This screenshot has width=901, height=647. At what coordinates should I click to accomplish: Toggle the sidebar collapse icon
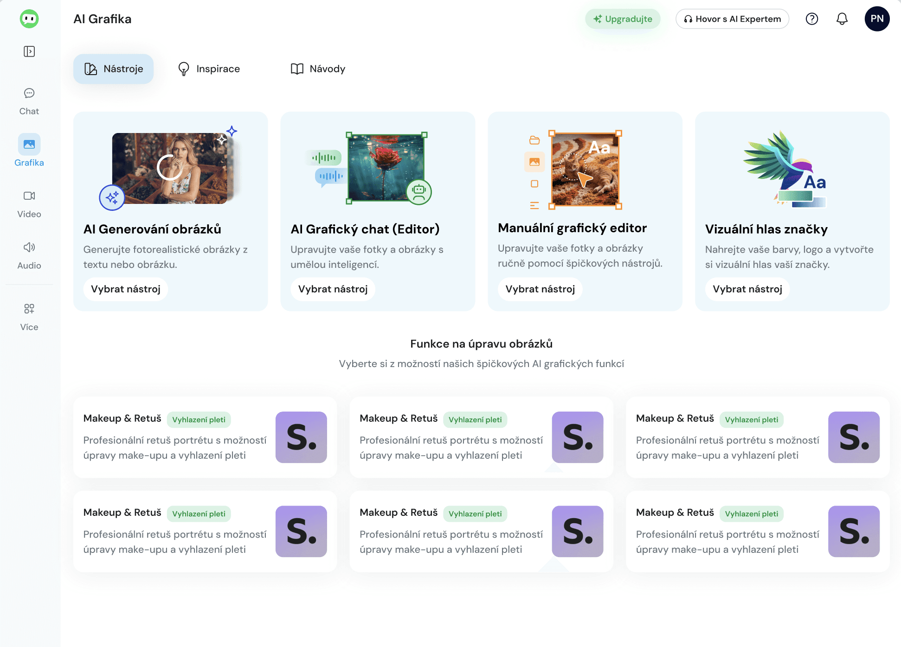point(29,51)
